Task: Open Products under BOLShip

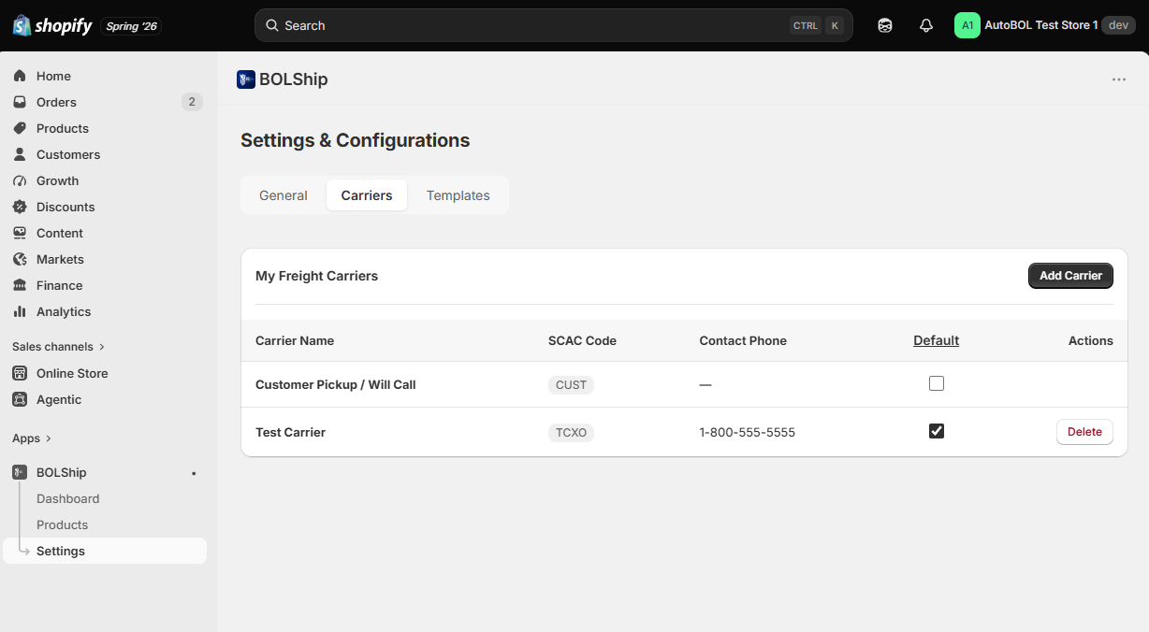Action: [63, 524]
